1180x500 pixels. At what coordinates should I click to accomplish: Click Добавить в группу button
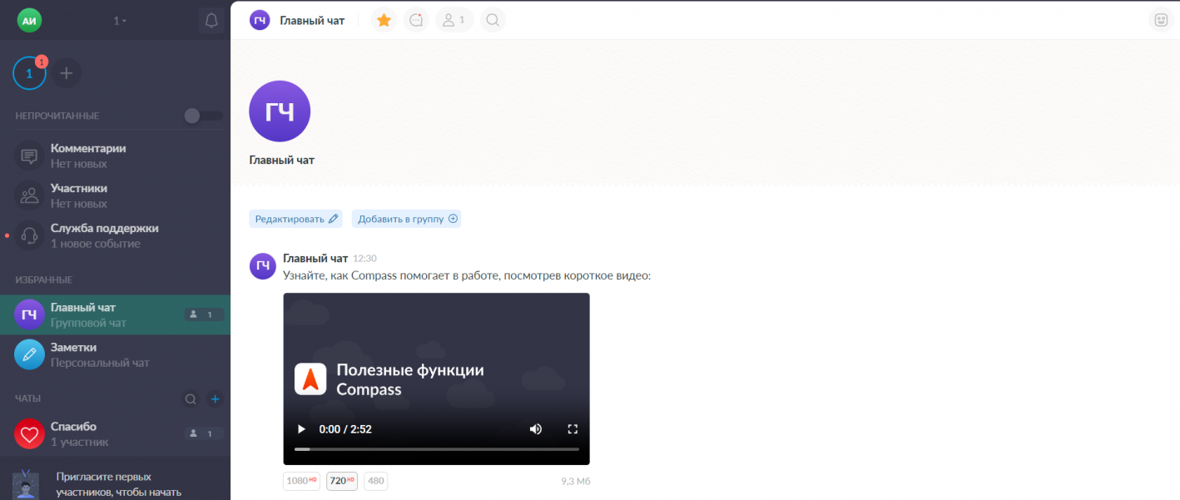coord(406,219)
